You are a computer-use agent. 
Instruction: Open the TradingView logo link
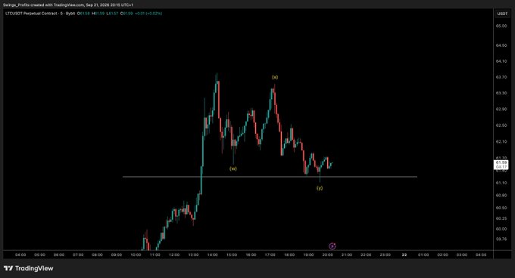[29, 268]
